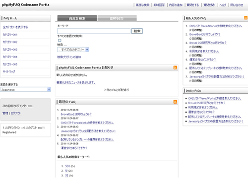Open Sticky FAQ 運営会社はどこですか
The image size is (248, 186).
click(x=201, y=112)
